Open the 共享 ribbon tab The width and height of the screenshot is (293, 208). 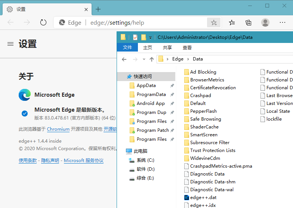[x=167, y=48]
